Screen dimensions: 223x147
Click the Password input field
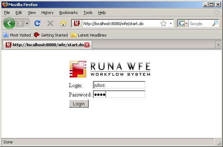point(119,94)
